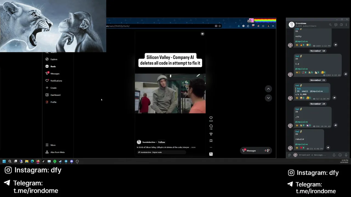Forward the 'c/o 8,000' Telegram message
Image resolution: width=351 pixels, height=197 pixels.
pos(334,98)
